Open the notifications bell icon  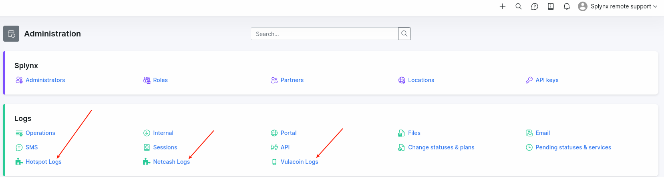[567, 6]
